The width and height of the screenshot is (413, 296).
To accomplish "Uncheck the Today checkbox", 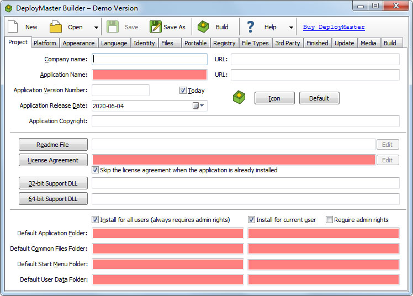I will (x=183, y=91).
